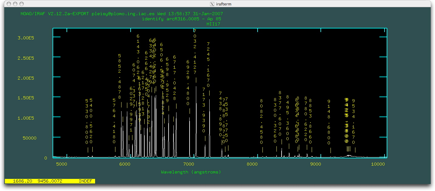This screenshot has width=435, height=191.
Task: Click the 9534.1670 line marker label
Action: pos(353,121)
